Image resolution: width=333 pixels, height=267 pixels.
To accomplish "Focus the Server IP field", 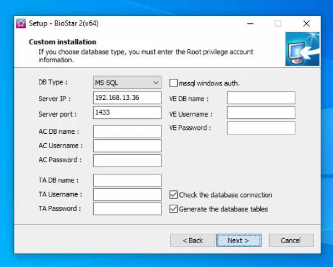I will (127, 98).
